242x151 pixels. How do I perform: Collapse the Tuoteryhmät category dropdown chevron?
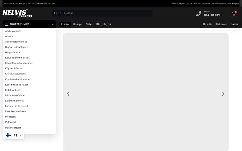[x=53, y=24]
